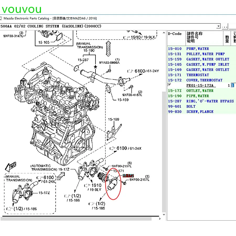
Task: Open linked section (1/2) / 15-185
Action: pos(97,206)
